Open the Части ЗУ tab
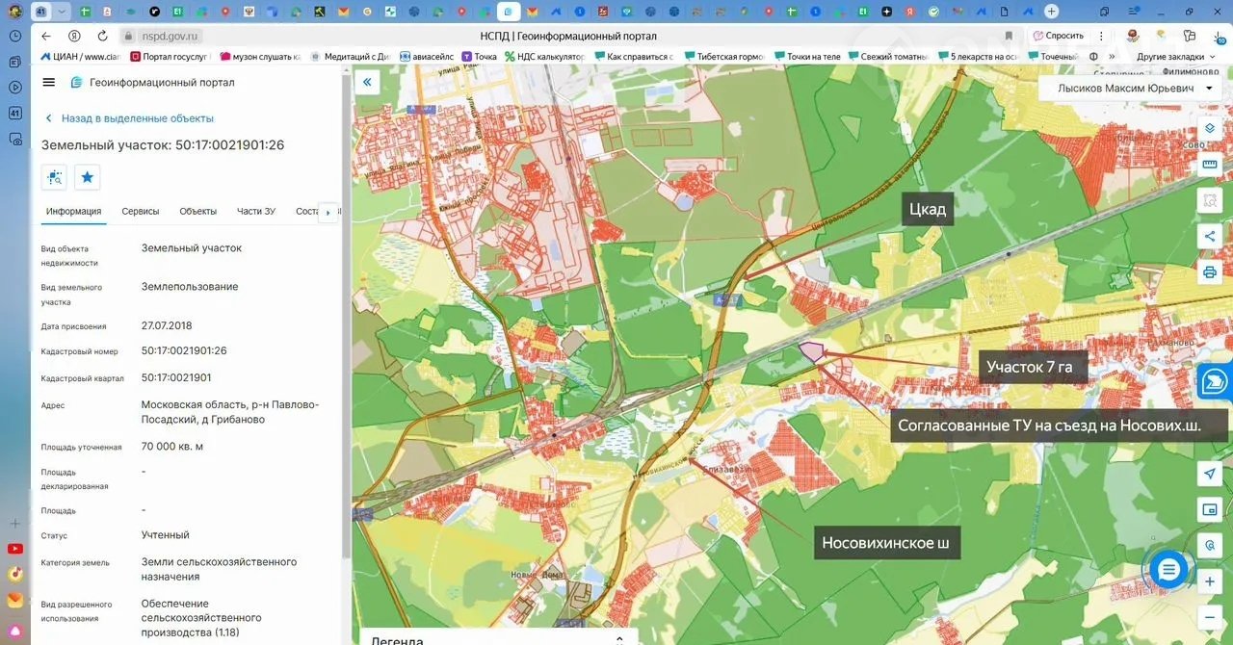 [256, 212]
